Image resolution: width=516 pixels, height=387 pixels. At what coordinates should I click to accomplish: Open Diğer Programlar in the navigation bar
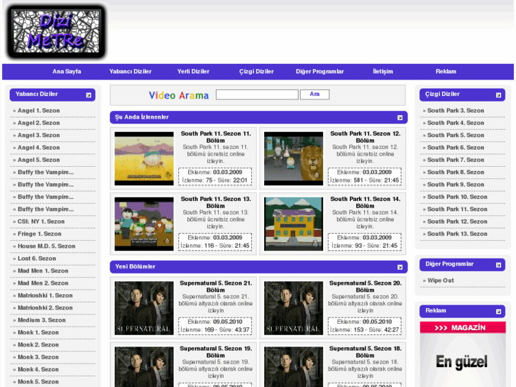319,72
